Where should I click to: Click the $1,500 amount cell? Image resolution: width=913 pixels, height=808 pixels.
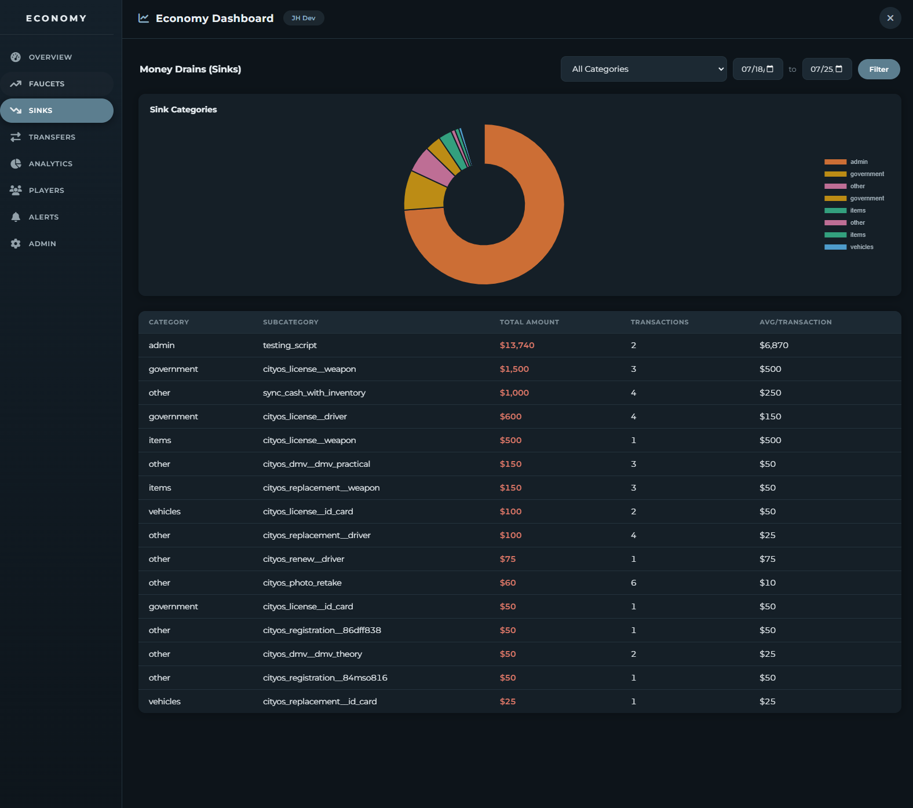pyautogui.click(x=514, y=369)
